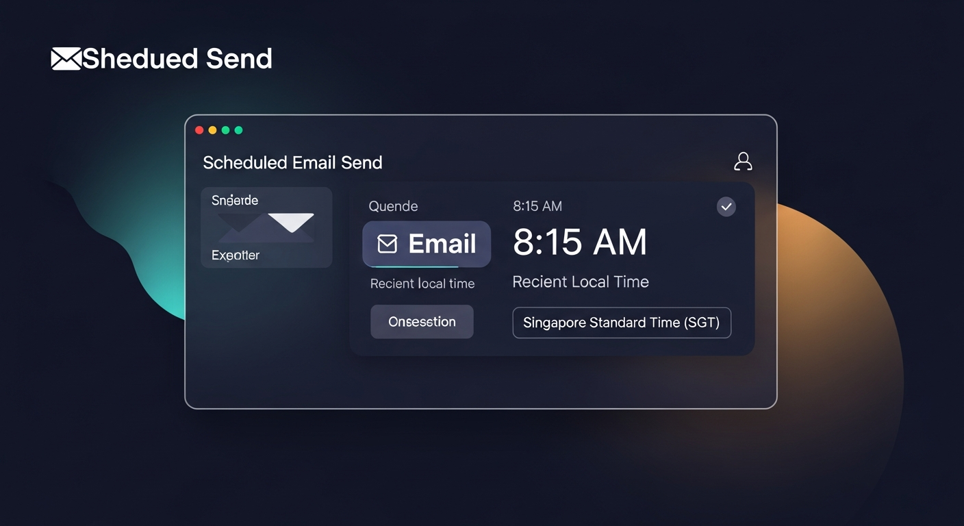Toggle the Email delivery method selection
The height and width of the screenshot is (526, 964).
pos(426,244)
